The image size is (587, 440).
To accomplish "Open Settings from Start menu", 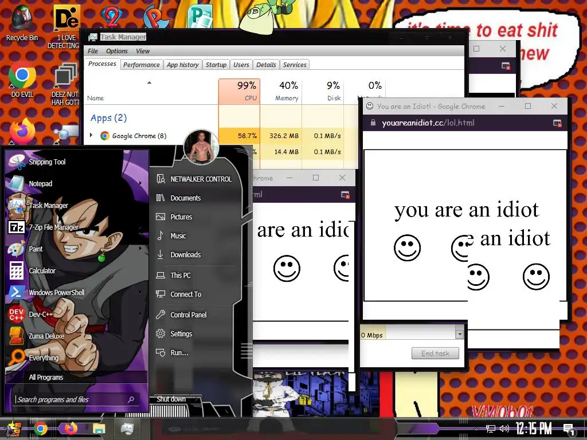I will 174,333.
